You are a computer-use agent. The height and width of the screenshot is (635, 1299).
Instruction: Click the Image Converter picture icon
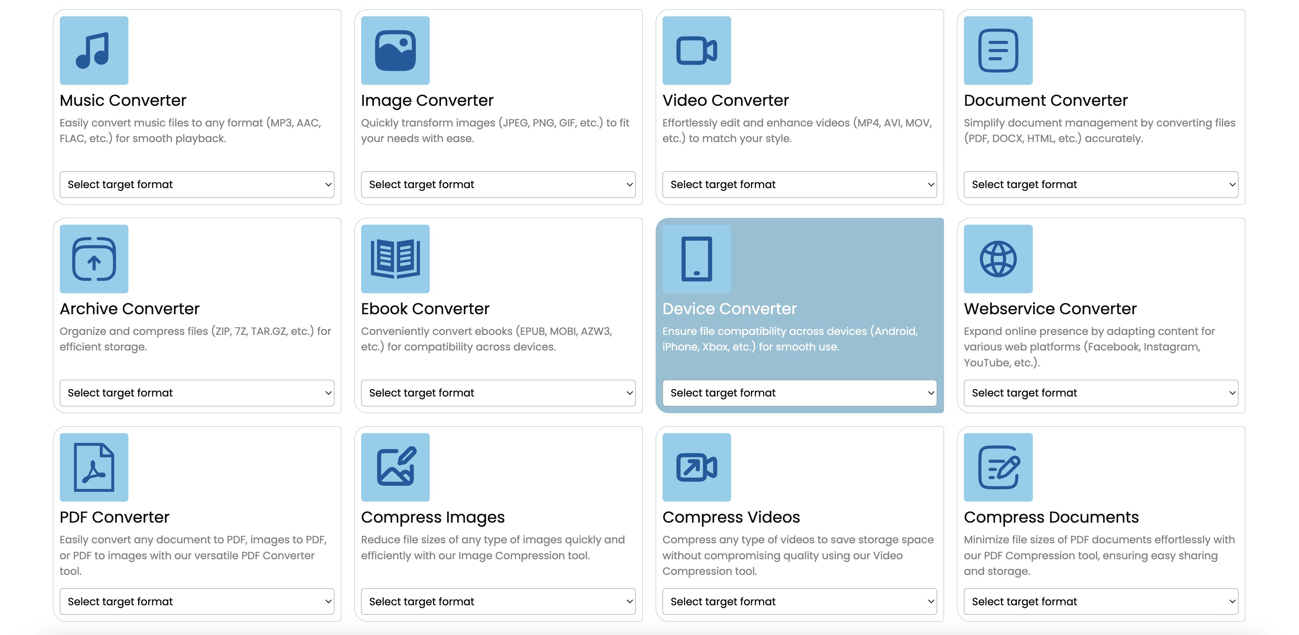(x=395, y=50)
